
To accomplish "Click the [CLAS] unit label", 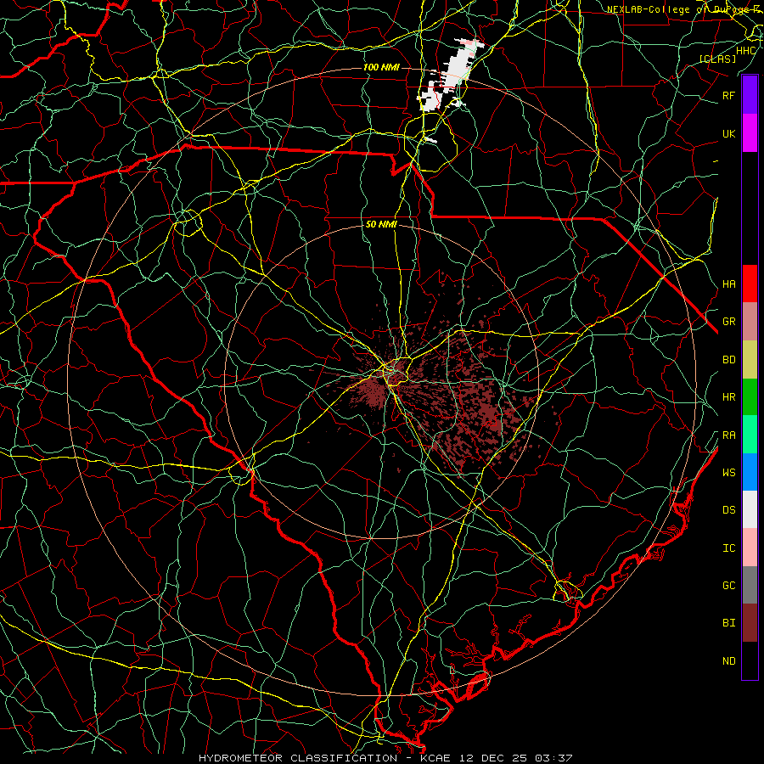I will [717, 59].
